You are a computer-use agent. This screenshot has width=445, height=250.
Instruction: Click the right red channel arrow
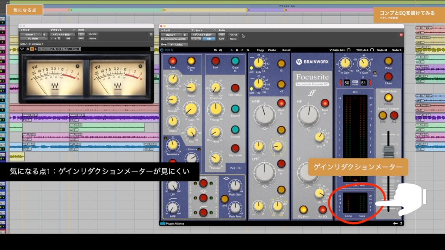pyautogui.click(x=370, y=83)
